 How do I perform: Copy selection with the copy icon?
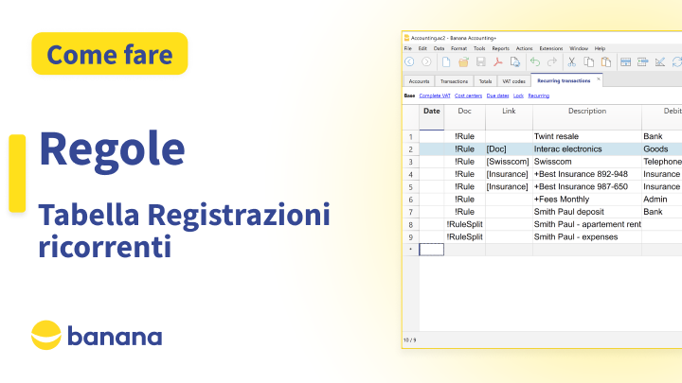tap(588, 62)
